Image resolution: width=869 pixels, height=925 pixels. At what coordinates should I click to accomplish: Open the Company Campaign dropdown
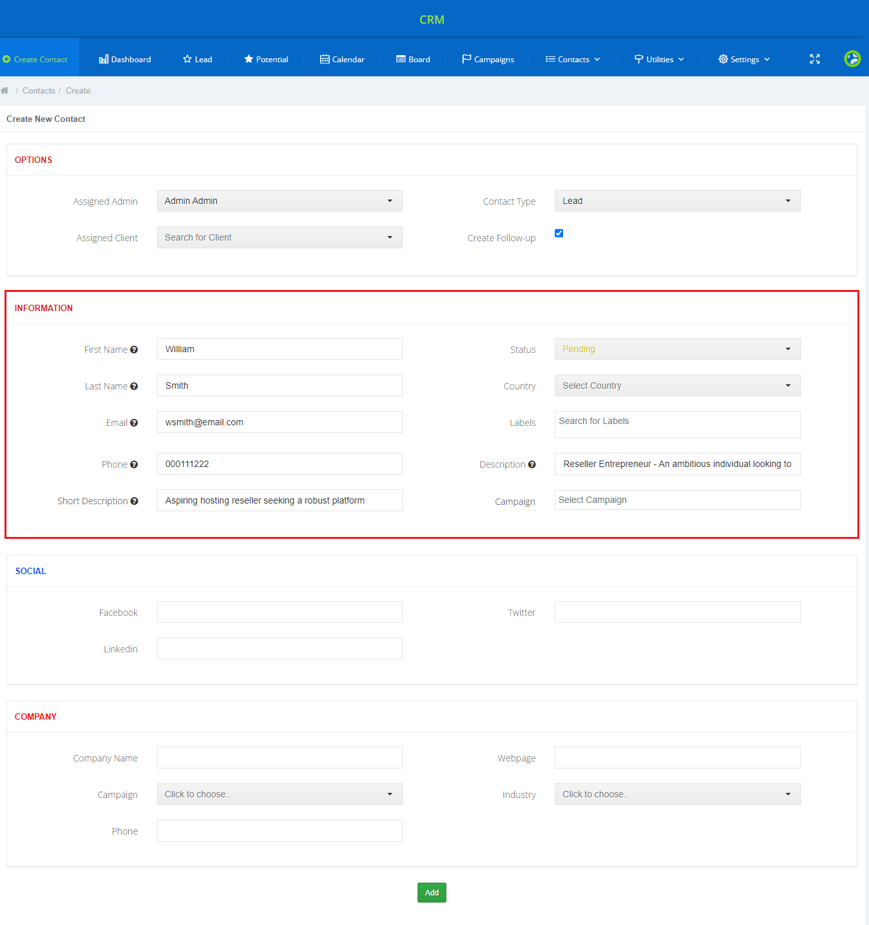coord(280,794)
